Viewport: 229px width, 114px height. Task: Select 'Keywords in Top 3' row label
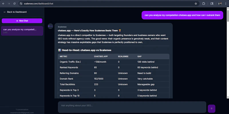[69, 90]
